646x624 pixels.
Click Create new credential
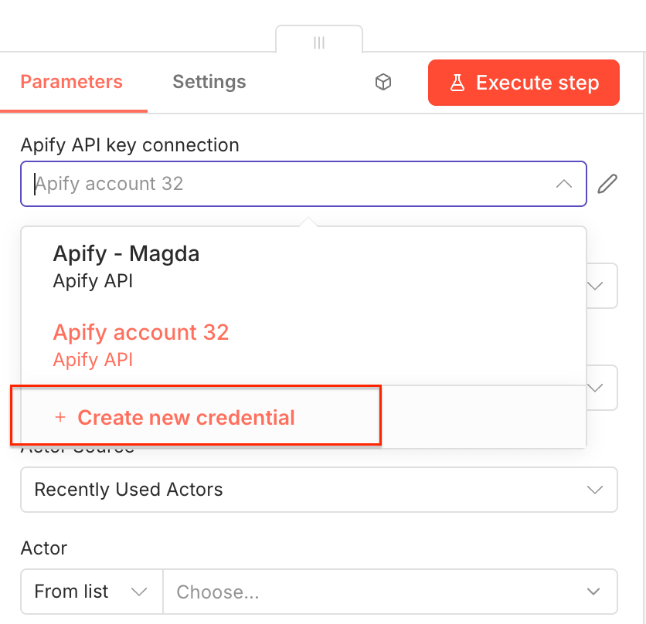(185, 417)
